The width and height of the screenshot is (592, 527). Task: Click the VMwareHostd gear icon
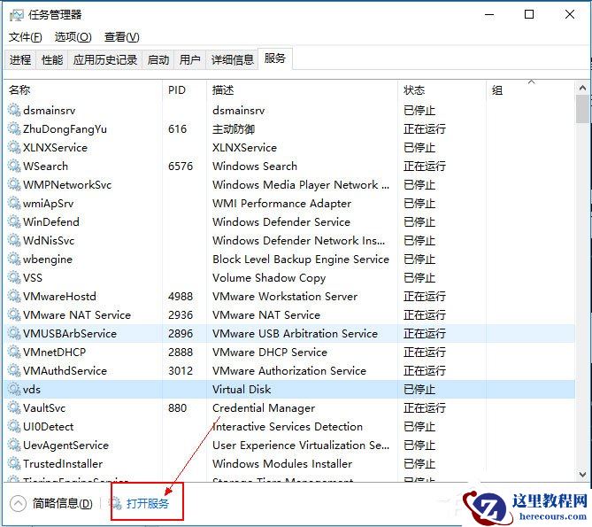click(14, 296)
